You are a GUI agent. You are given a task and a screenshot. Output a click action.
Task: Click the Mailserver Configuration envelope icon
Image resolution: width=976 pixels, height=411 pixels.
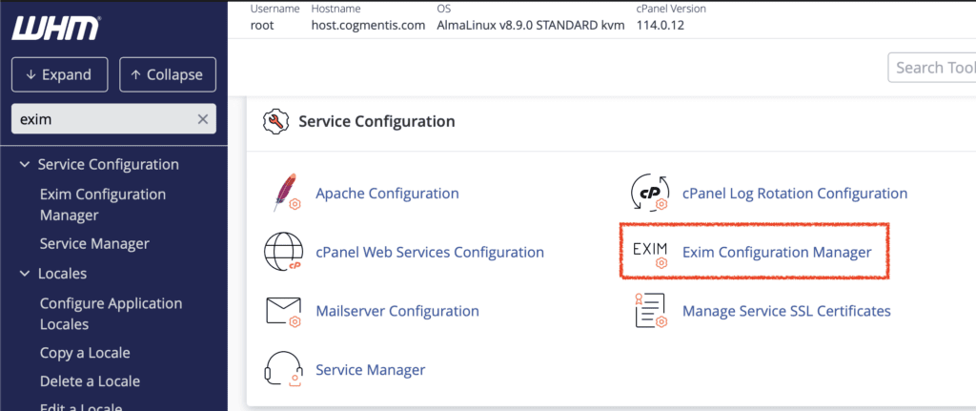282,311
